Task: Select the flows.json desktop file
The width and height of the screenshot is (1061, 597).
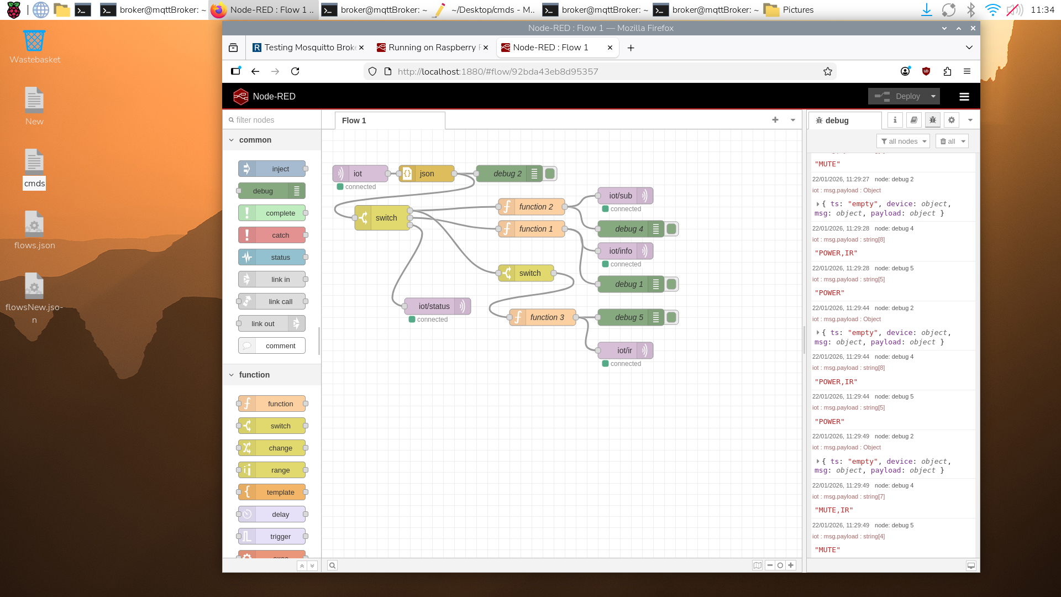Action: point(34,231)
